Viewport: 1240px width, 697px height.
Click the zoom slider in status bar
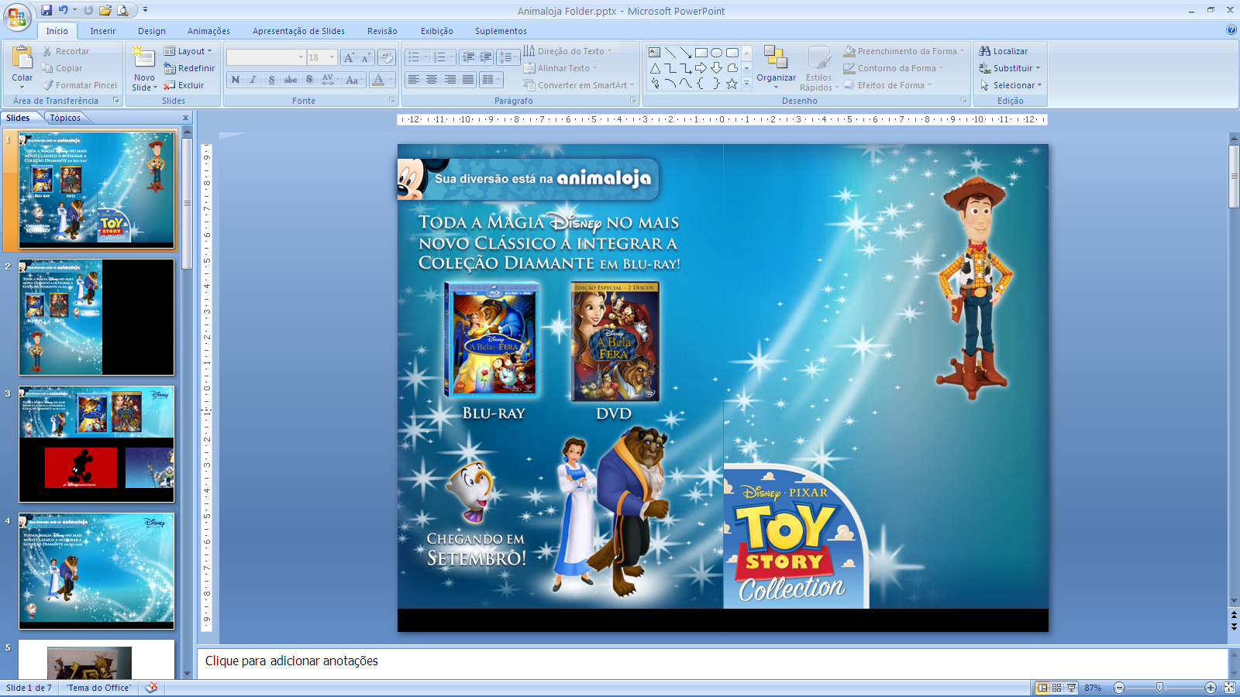[x=1159, y=688]
